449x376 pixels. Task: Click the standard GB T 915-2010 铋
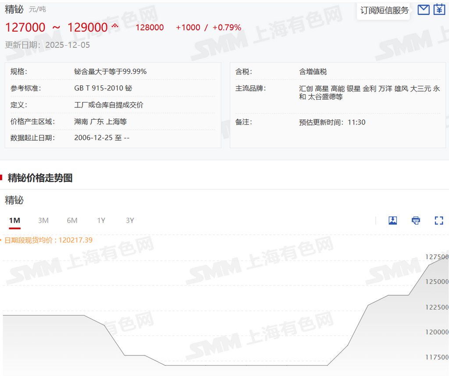[103, 88]
